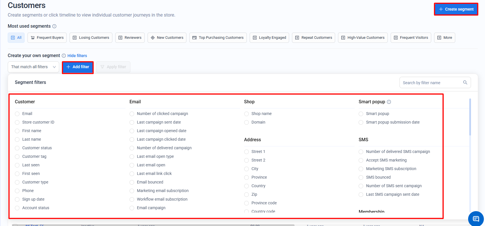Select the Top Purchasing Customers segment

[x=218, y=38]
